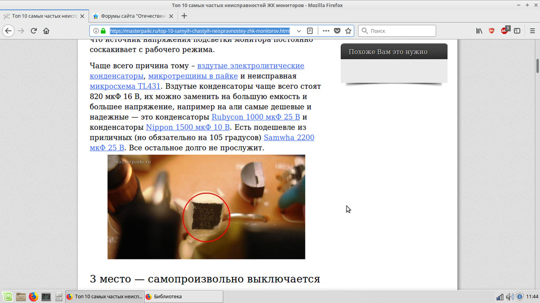Bookmark this page with the star
The height and width of the screenshot is (303, 540).
click(x=348, y=31)
